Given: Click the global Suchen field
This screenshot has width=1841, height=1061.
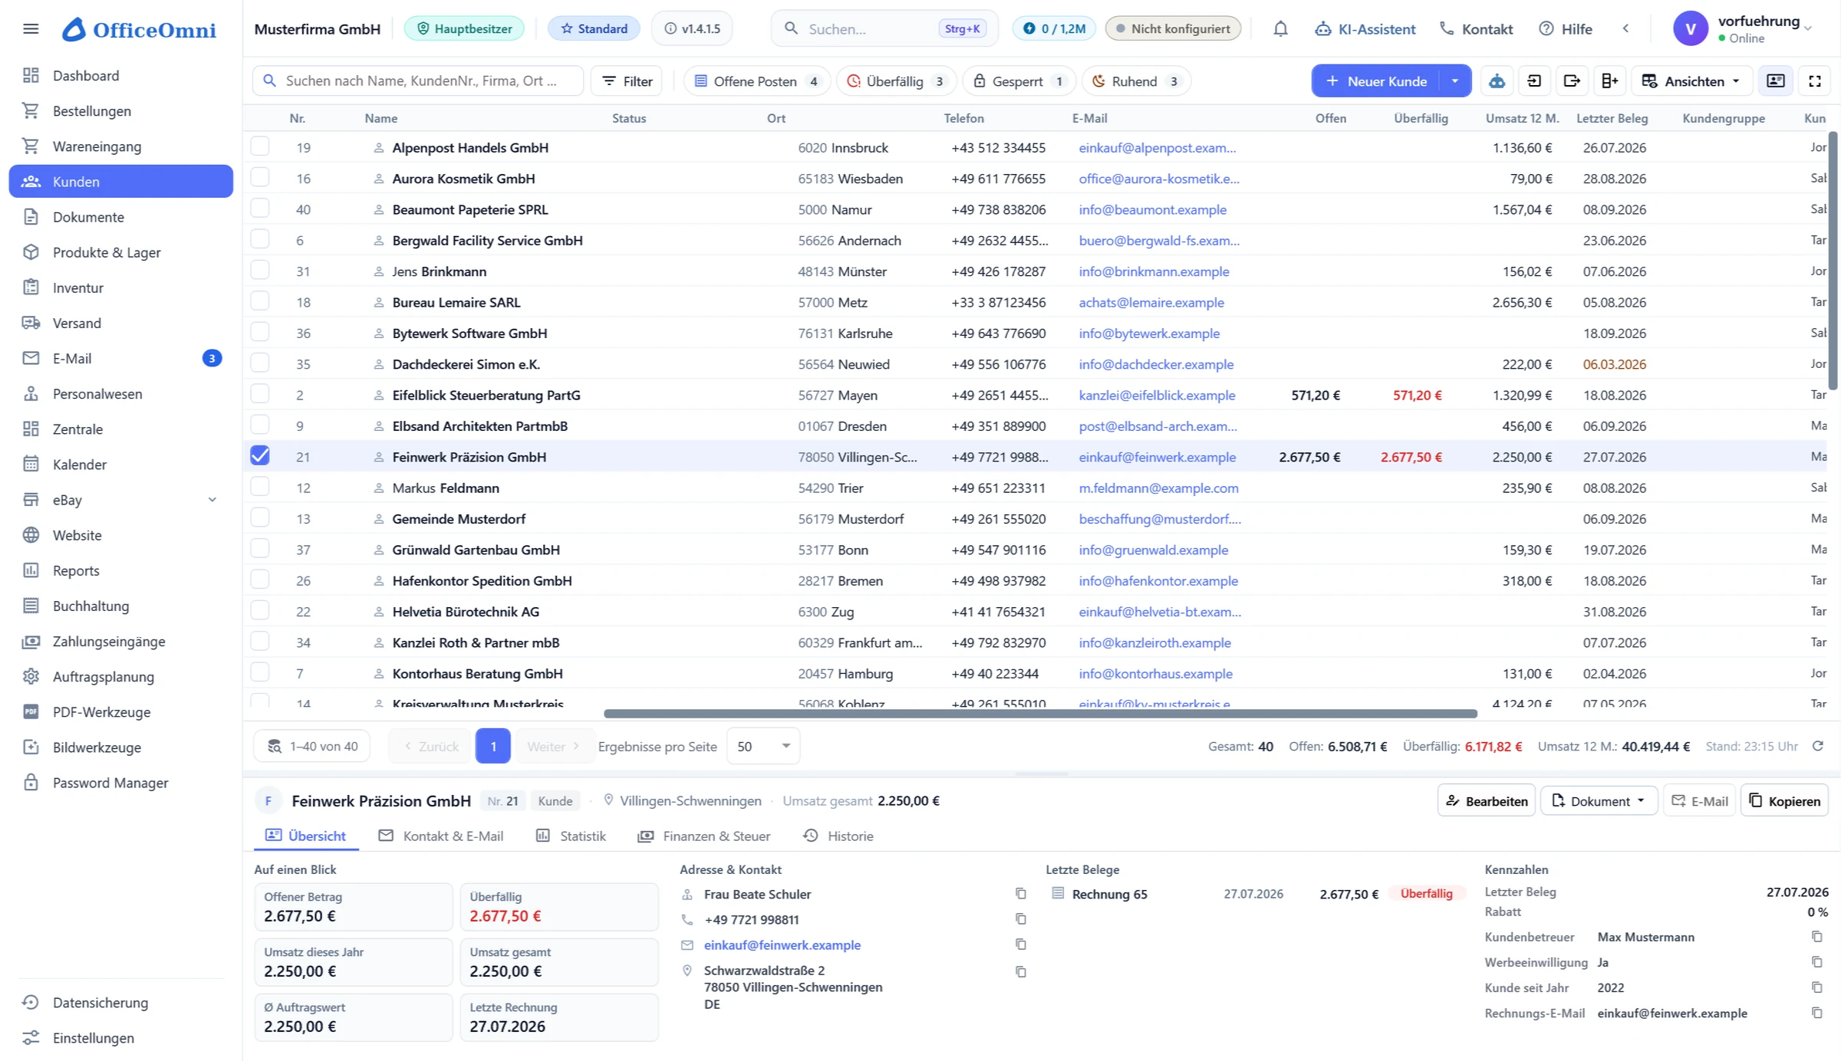Looking at the screenshot, I should [884, 28].
